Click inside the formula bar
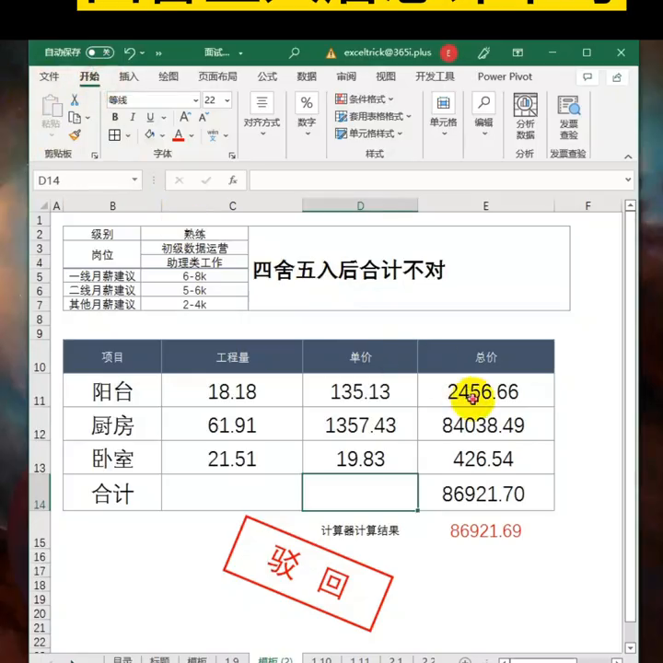663x663 pixels. click(436, 180)
